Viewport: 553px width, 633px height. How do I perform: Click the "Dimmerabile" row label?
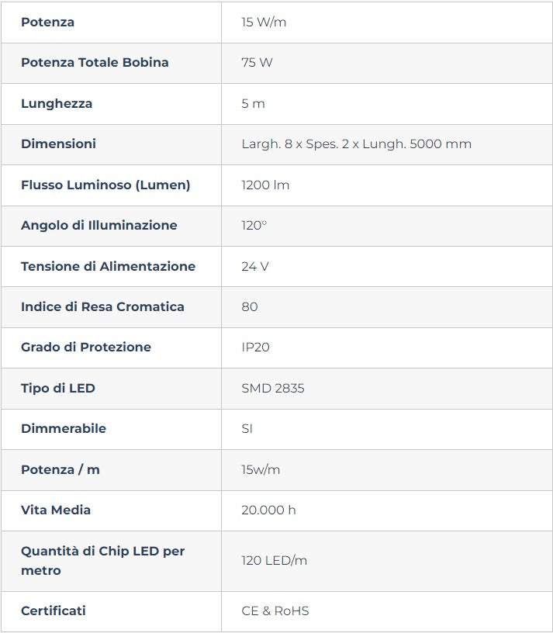64,428
